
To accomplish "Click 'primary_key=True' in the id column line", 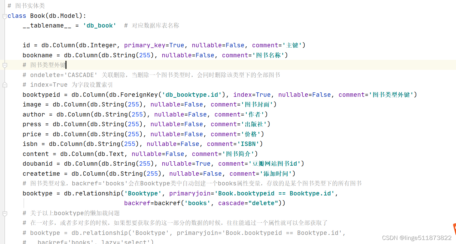I will click(154, 45).
